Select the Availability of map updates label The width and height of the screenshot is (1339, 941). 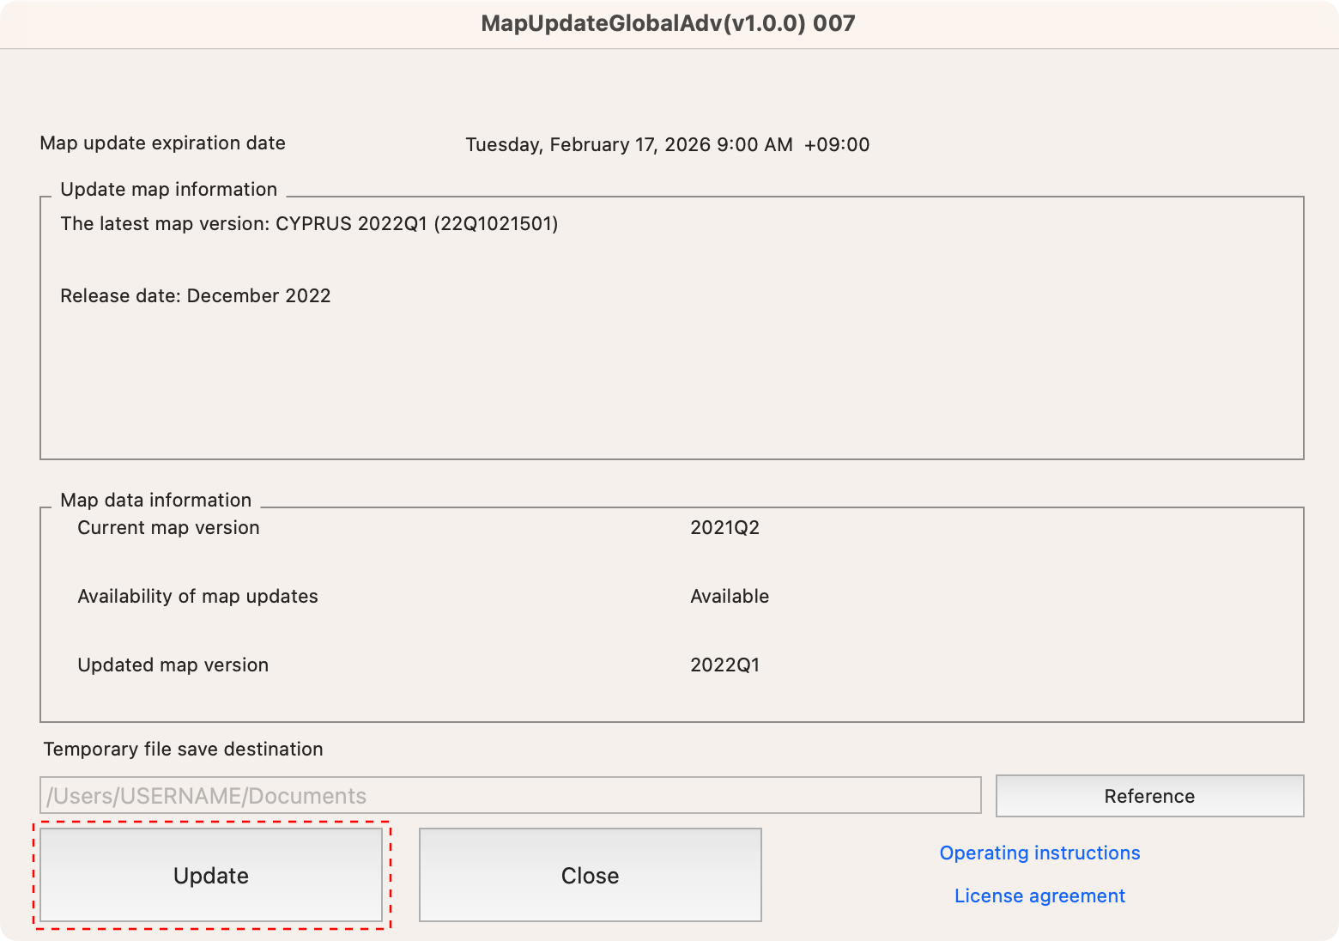click(x=197, y=597)
